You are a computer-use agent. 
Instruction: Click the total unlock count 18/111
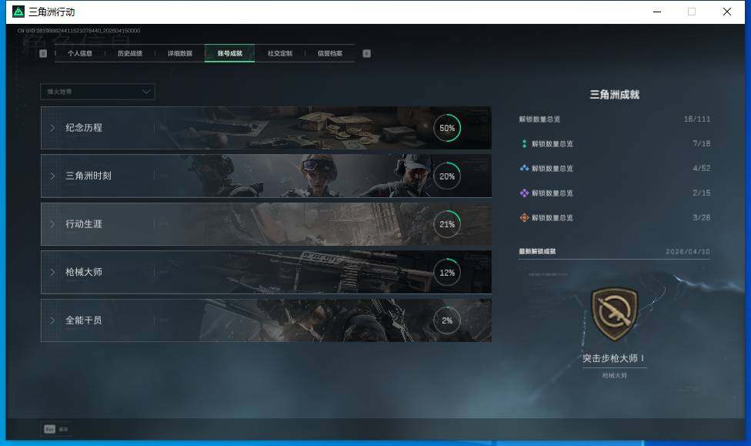point(697,119)
